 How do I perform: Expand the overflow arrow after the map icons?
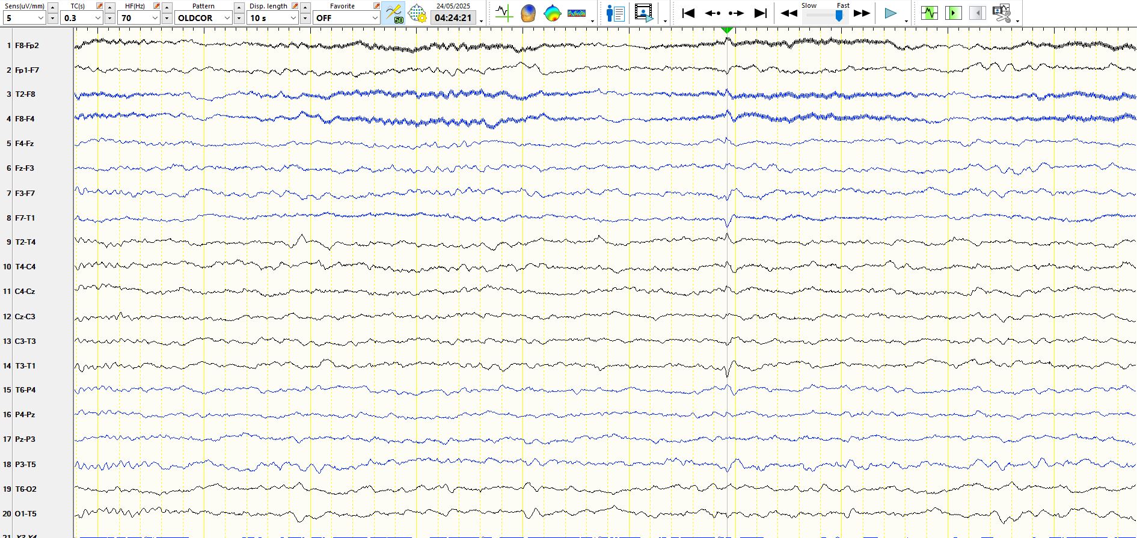593,21
